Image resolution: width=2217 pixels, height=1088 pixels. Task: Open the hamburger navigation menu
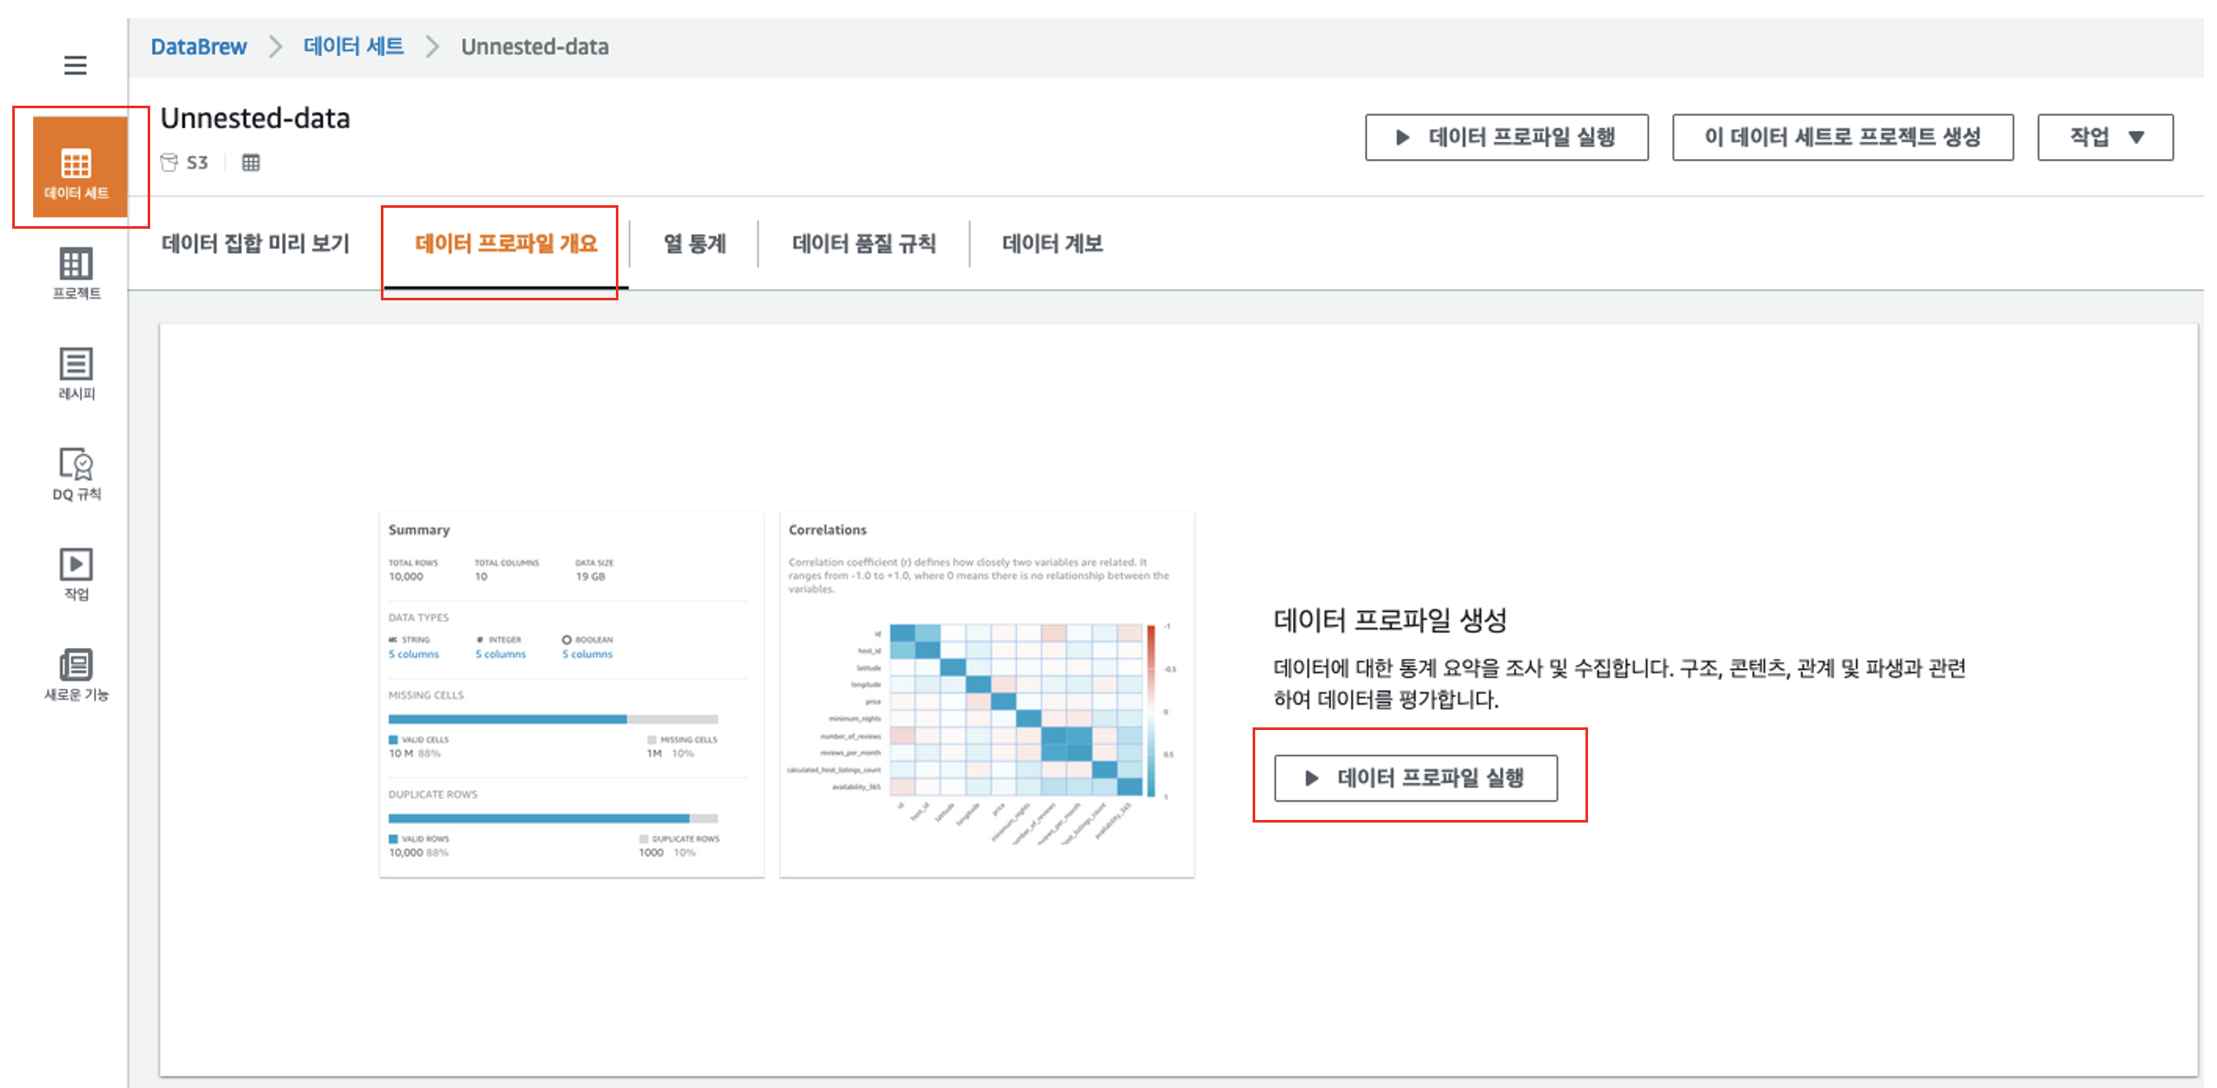75,65
